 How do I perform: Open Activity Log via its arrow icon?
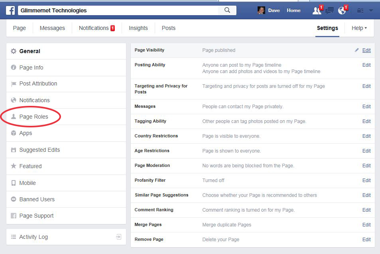click(x=118, y=236)
